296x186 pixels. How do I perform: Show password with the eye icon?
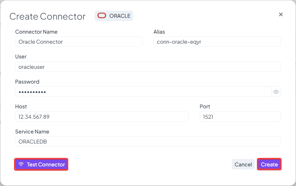[276, 92]
